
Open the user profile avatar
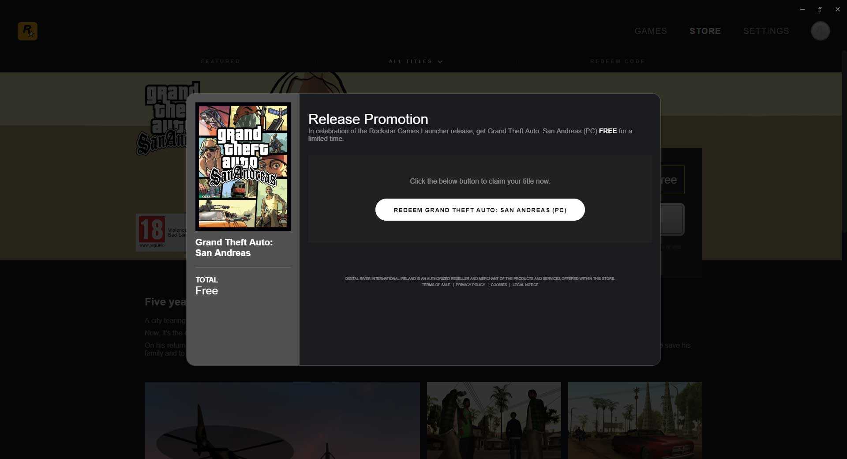820,31
